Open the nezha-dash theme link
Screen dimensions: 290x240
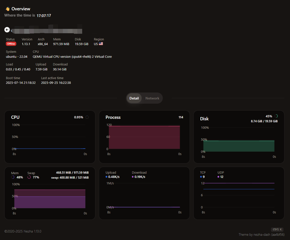pyautogui.click(x=261, y=235)
